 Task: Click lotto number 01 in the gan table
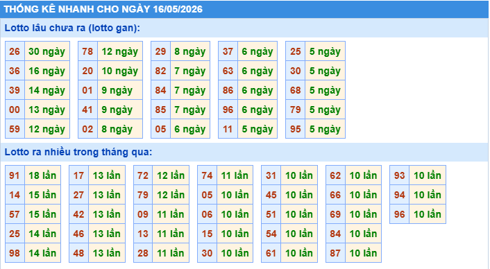[88, 90]
